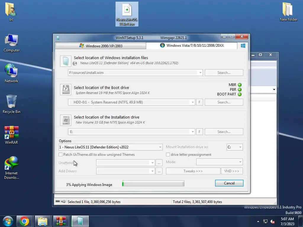Open the Add Drivers dropdown
Image resolution: width=303 pixels, height=227 pixels.
point(125,171)
